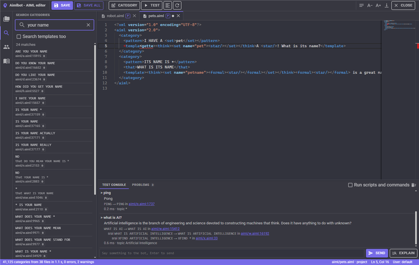Open the files panel in the sidebar
419x265 pixels.
coord(7,19)
